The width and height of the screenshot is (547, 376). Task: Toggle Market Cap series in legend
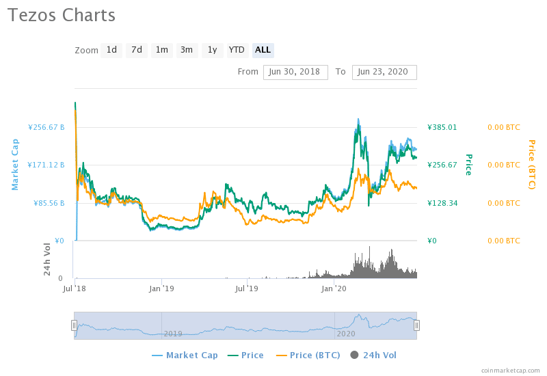[x=185, y=355]
